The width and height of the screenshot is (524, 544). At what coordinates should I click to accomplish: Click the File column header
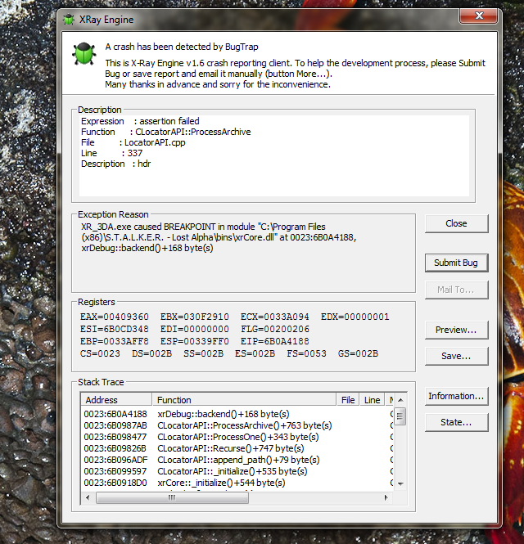click(x=348, y=400)
